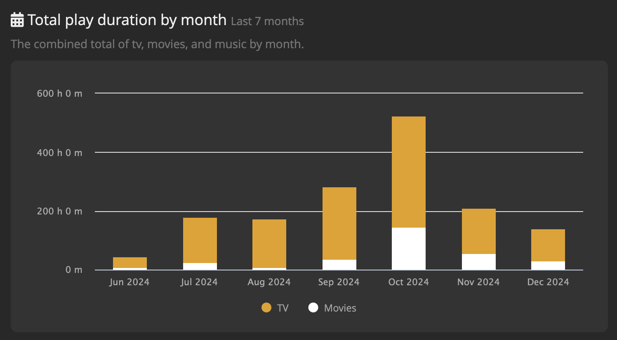617x340 pixels.
Task: Select the Jul 2024 TV bar segment
Action: (x=200, y=240)
